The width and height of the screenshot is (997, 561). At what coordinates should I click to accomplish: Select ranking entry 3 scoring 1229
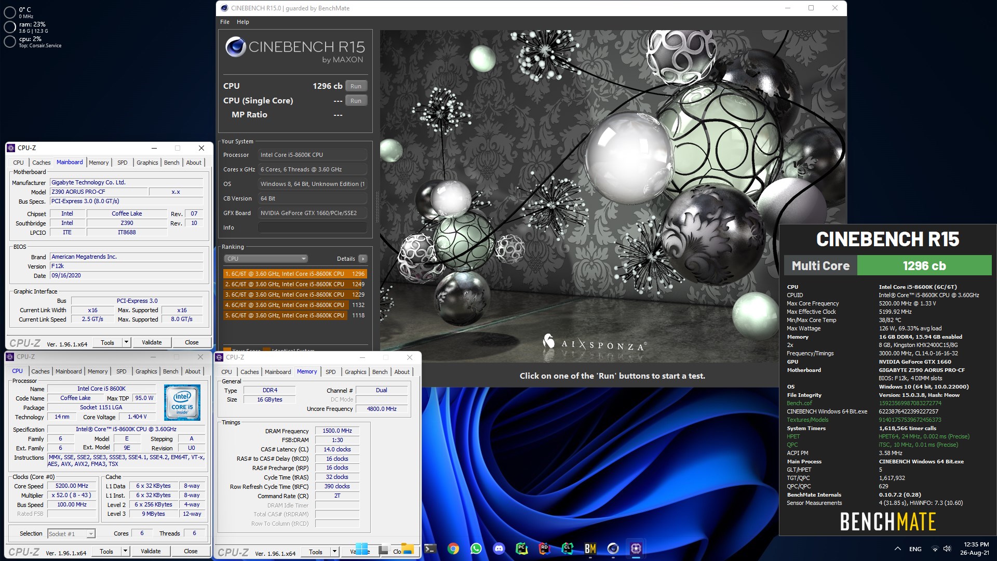pyautogui.click(x=295, y=295)
